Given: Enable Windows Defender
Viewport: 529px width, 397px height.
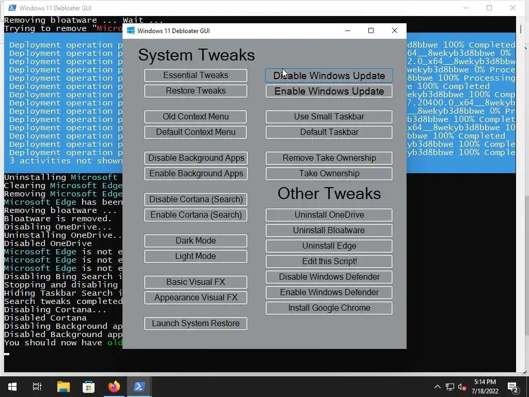Looking at the screenshot, I should point(329,293).
